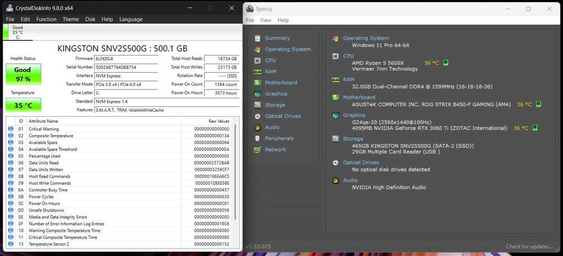Click the status orb for Unsafe Shutdowns
Image resolution: width=563 pixels, height=256 pixels.
[x=10, y=210]
